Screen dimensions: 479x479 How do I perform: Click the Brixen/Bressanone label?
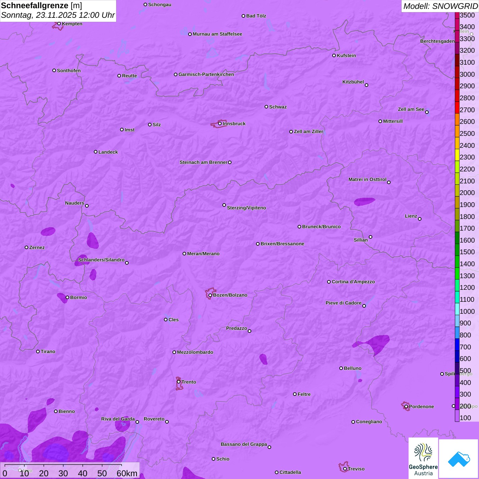[282, 244]
